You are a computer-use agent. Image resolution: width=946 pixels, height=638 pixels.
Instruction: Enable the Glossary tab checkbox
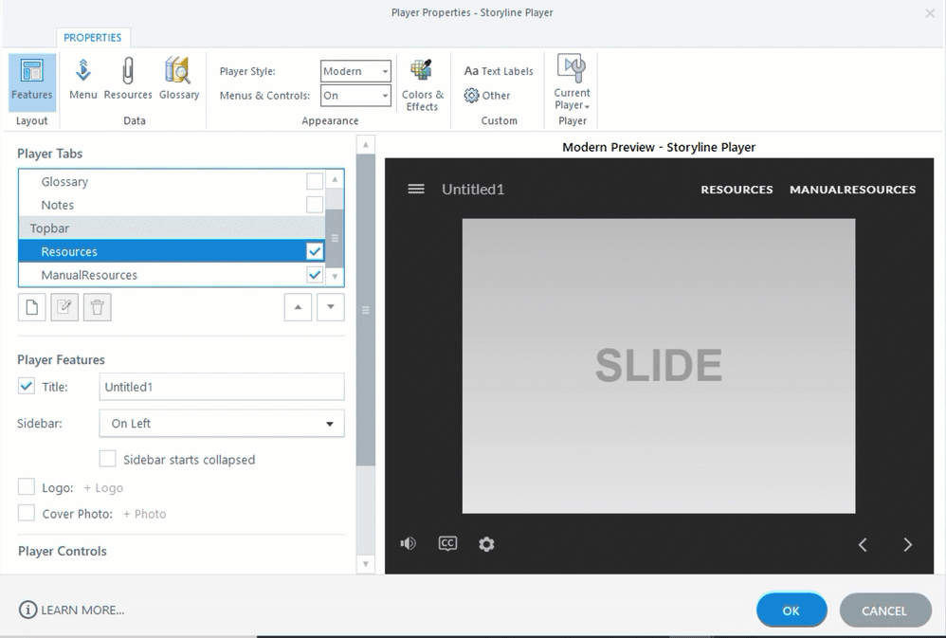point(315,182)
